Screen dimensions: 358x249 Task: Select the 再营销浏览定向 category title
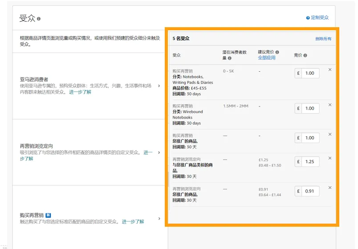coord(37,146)
